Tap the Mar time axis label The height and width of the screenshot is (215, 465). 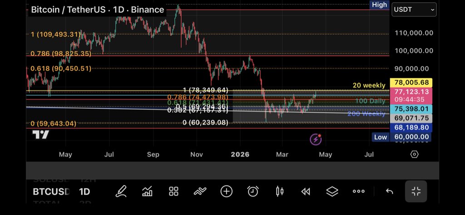[x=282, y=154]
